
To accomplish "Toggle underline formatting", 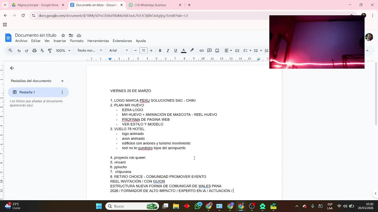I will [x=175, y=51].
